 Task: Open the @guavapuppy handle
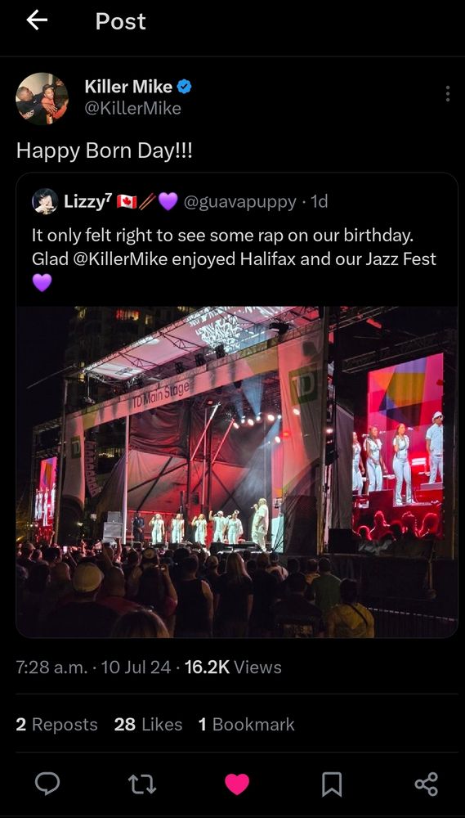click(x=240, y=201)
